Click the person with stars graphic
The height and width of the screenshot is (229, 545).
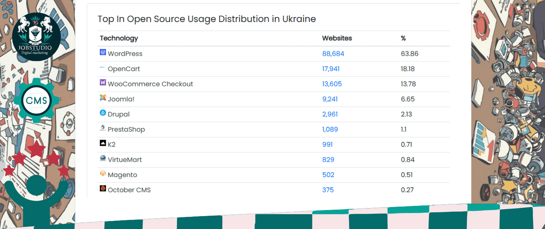(37, 184)
